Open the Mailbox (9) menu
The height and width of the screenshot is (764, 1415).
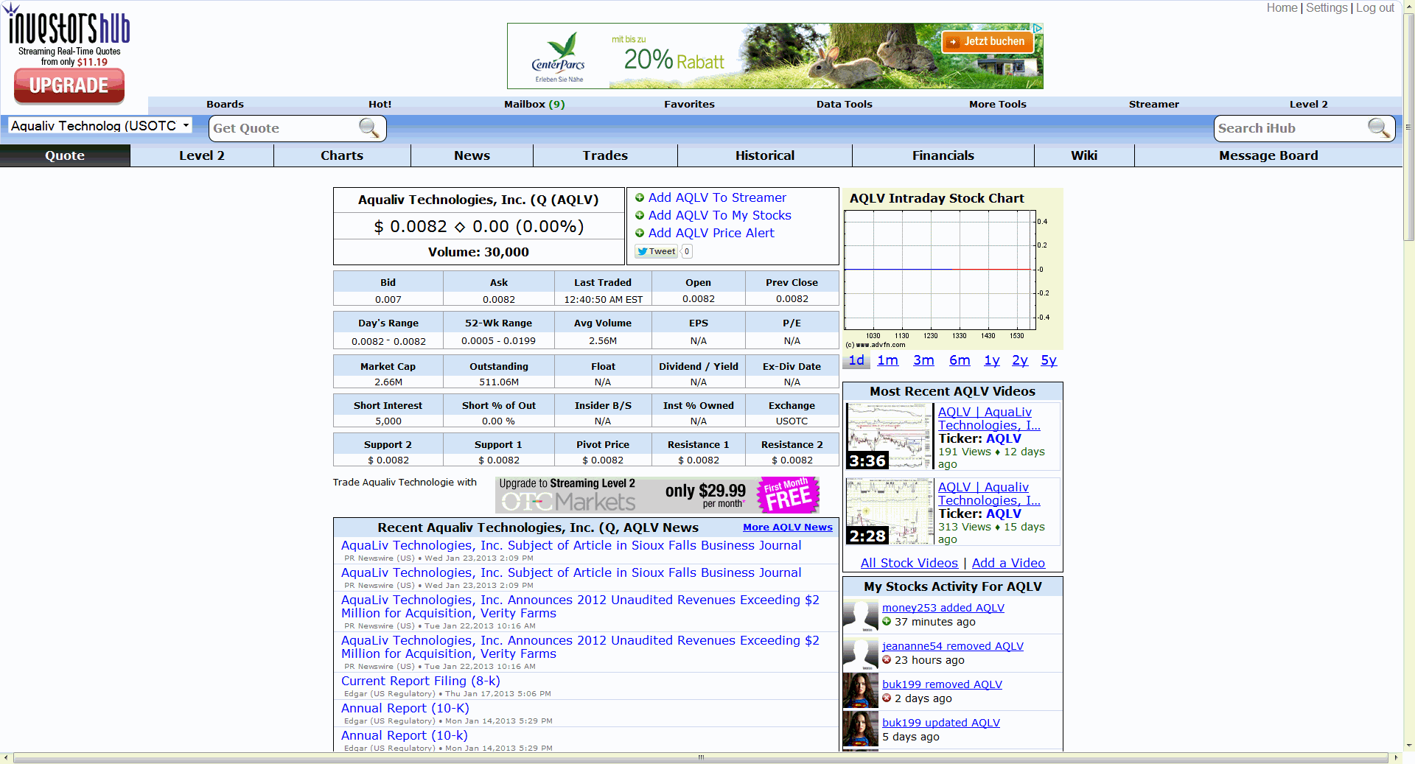pyautogui.click(x=534, y=105)
